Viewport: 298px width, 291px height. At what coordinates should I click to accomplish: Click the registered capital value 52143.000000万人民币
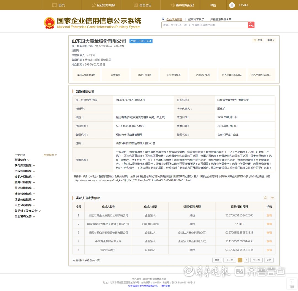tap(130, 126)
